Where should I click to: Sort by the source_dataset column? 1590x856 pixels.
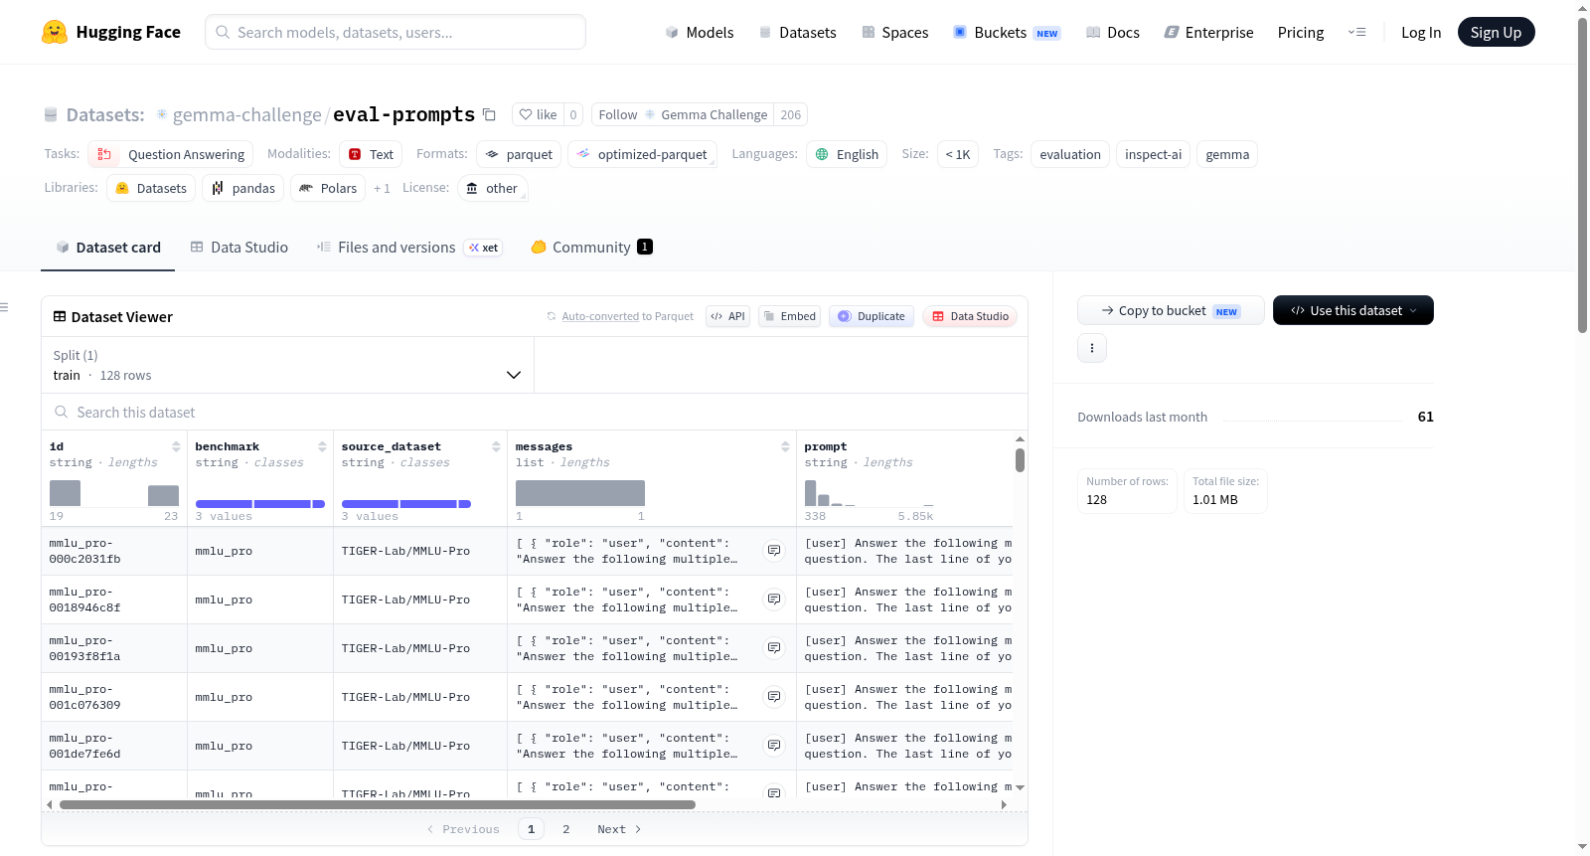(x=496, y=446)
